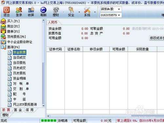Sort by 证券代码 column header
Screen dimensions: 164x123
point(55,49)
